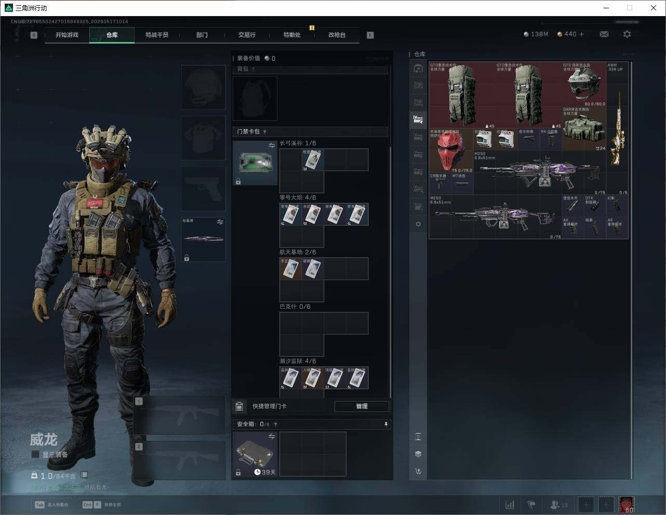Screen dimensions: 666x515
Task: Click the 138M currency balance
Action: tap(536, 34)
